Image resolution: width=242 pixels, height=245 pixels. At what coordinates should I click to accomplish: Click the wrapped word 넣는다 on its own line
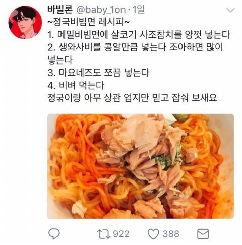tap(60, 60)
